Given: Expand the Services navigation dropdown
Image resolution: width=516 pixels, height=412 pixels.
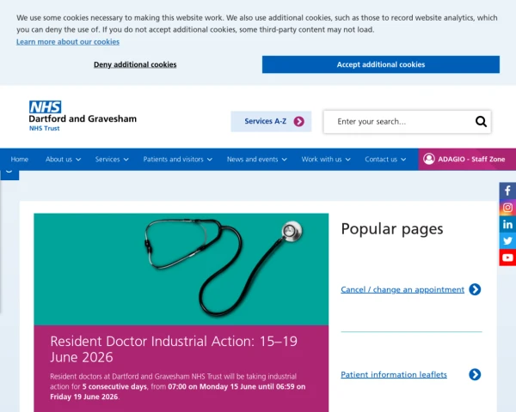Looking at the screenshot, I should click(x=112, y=160).
